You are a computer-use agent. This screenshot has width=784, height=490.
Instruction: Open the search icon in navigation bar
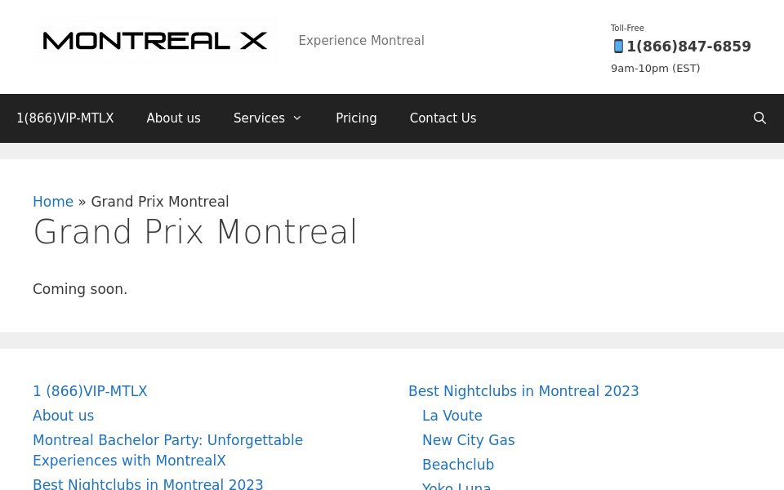[759, 118]
